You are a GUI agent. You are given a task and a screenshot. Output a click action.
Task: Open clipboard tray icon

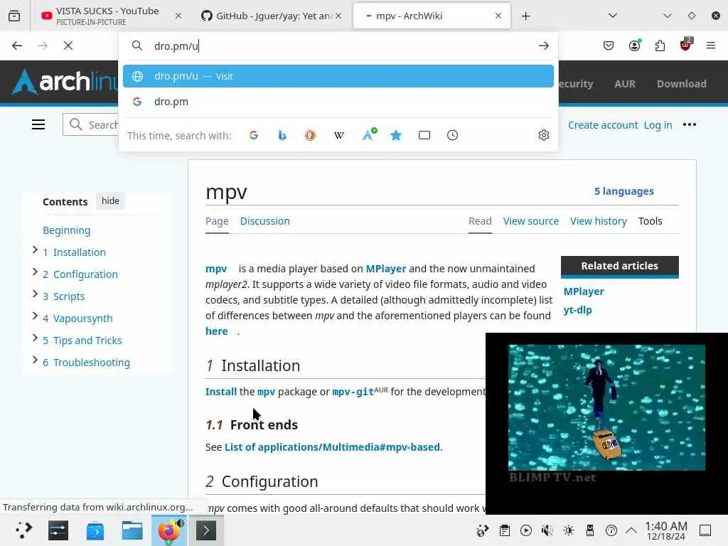click(x=505, y=530)
